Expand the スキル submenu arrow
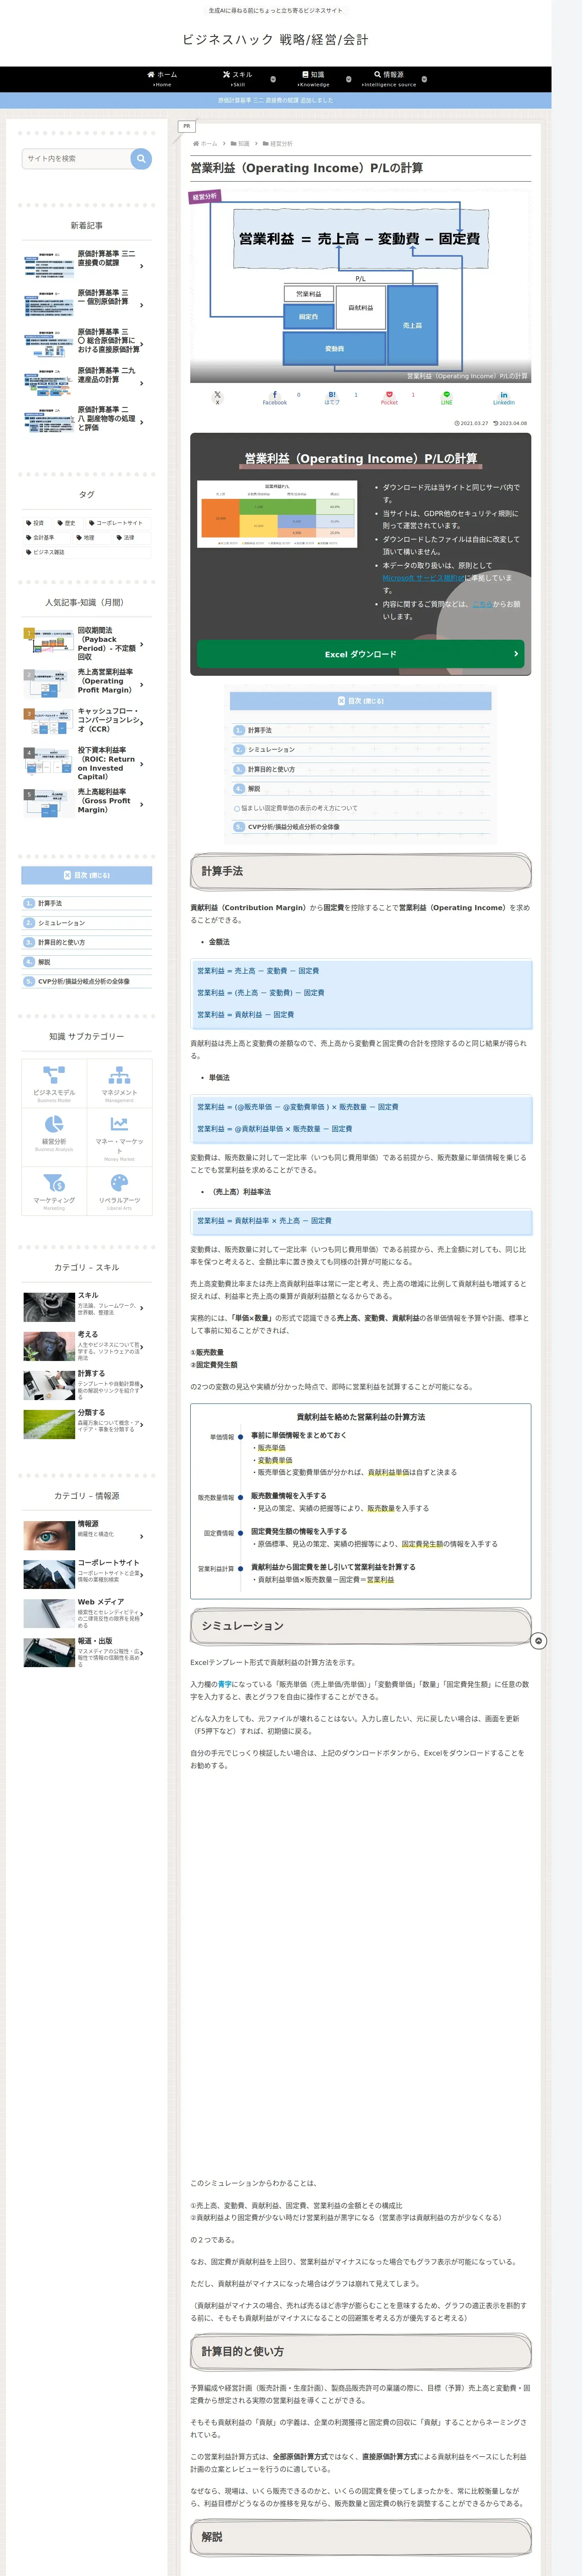Screen dimensions: 582x2576 click(273, 79)
